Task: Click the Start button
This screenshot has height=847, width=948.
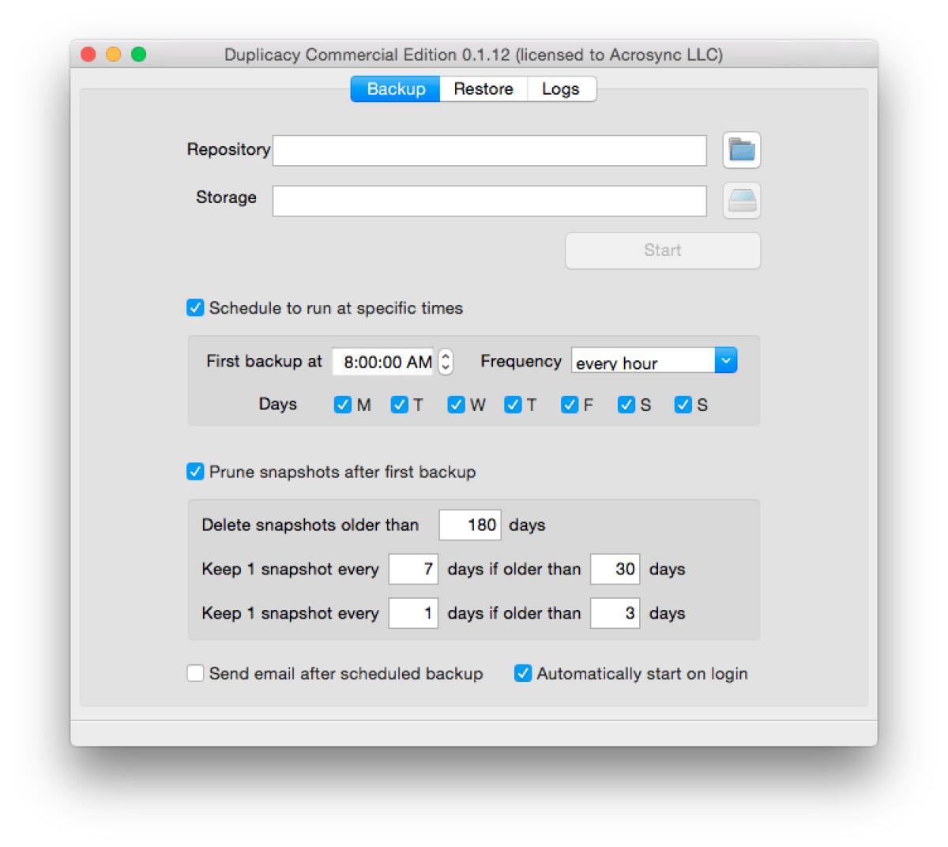Action: (662, 250)
